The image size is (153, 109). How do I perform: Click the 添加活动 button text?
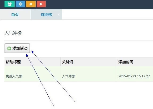pos(20,48)
